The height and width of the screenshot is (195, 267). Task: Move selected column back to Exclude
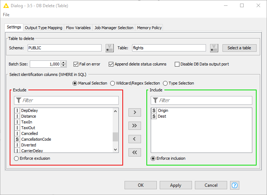(135, 139)
